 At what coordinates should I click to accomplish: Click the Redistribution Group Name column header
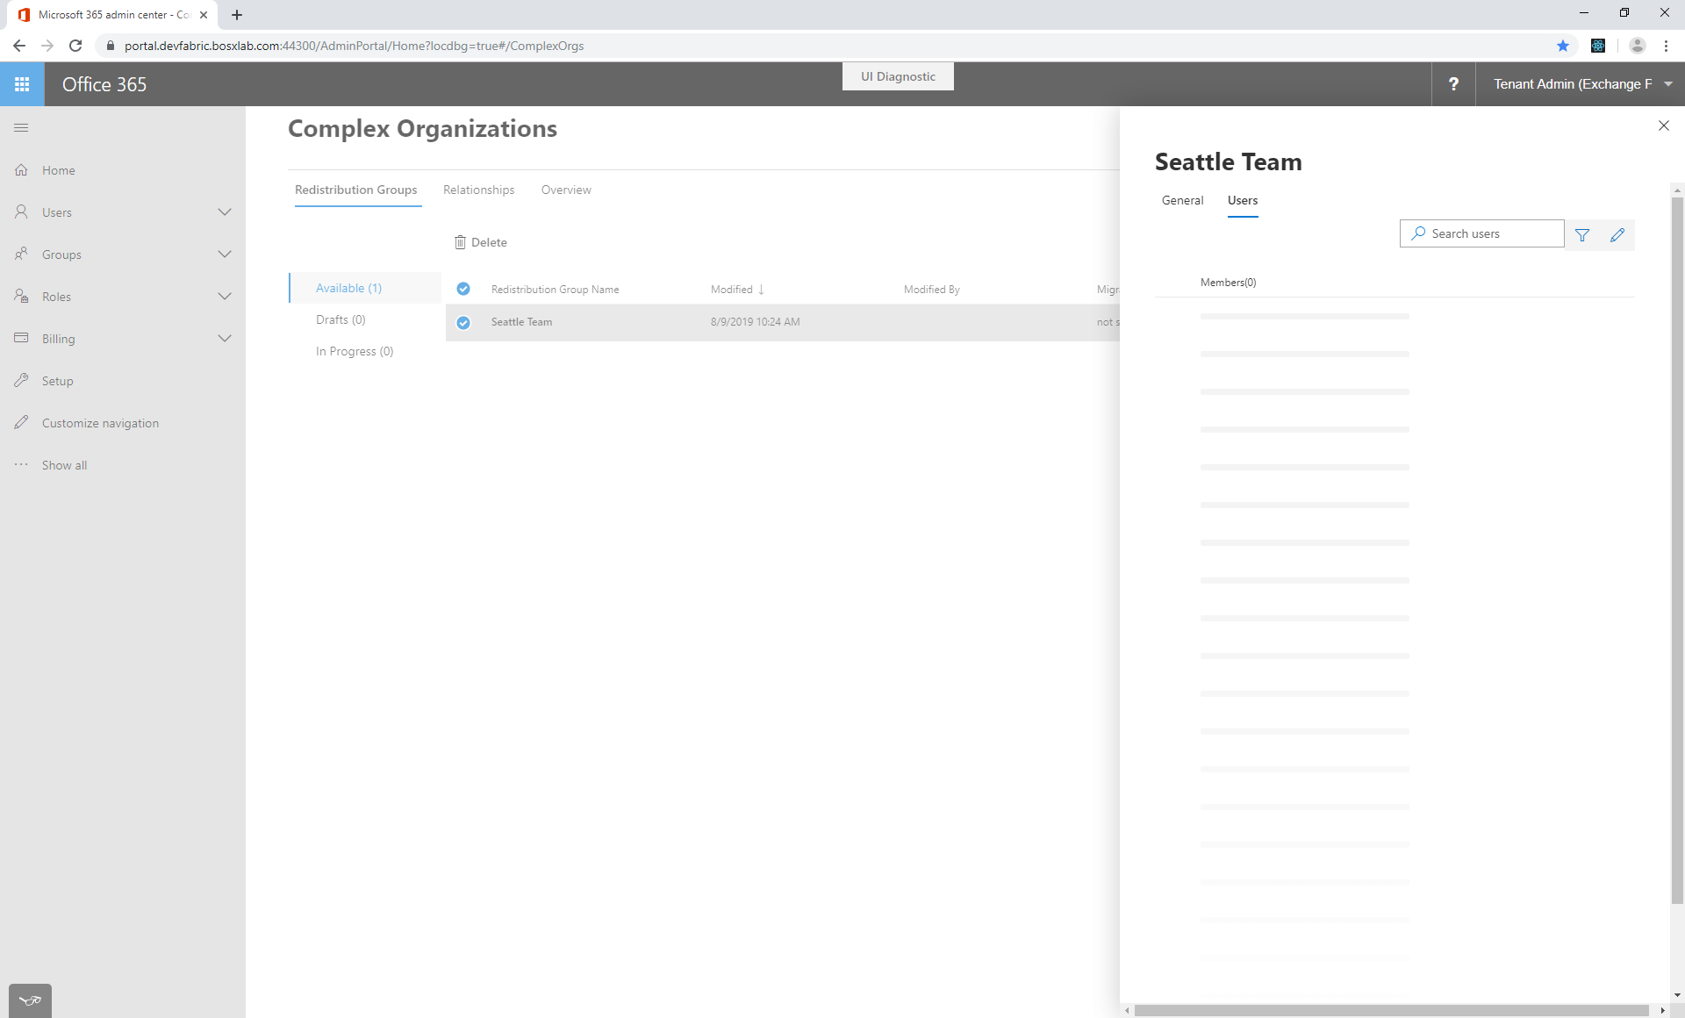555,290
